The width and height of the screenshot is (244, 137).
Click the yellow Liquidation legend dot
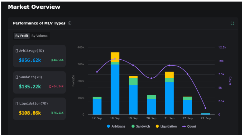[x=157, y=126]
